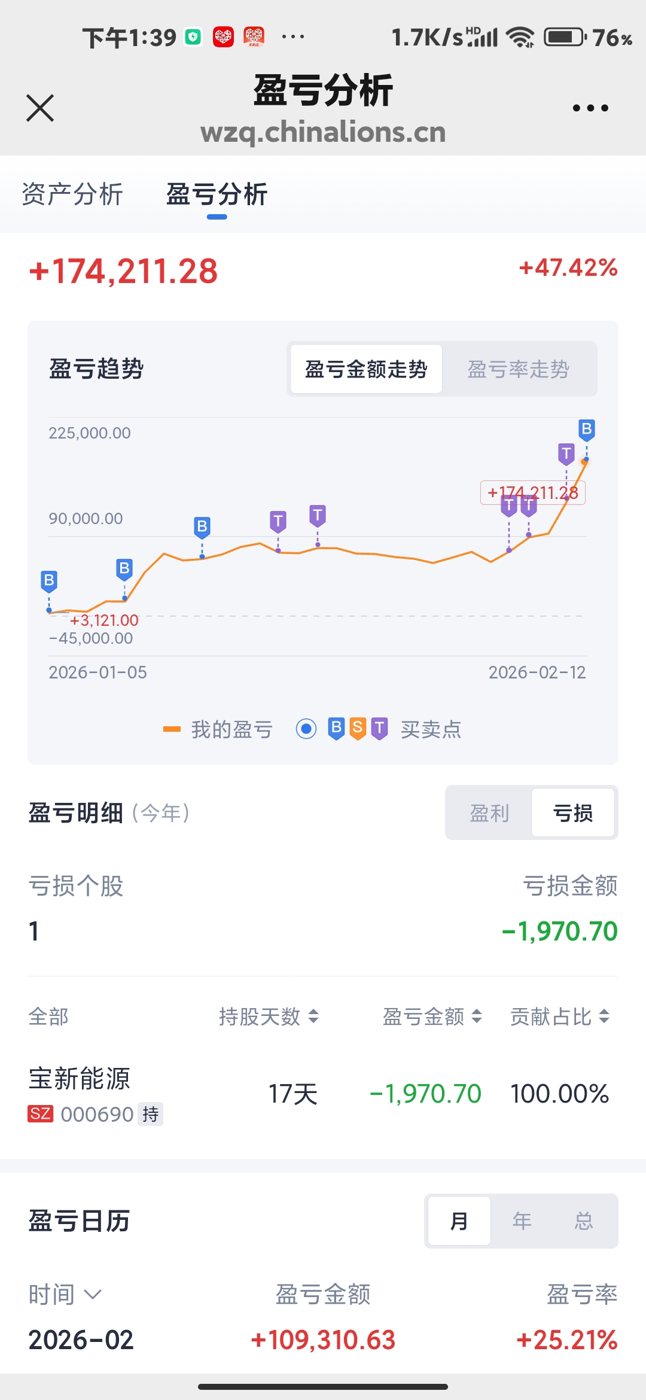Screen dimensions: 646x1400
Task: Tap the purple T icon in legend
Action: 379,728
